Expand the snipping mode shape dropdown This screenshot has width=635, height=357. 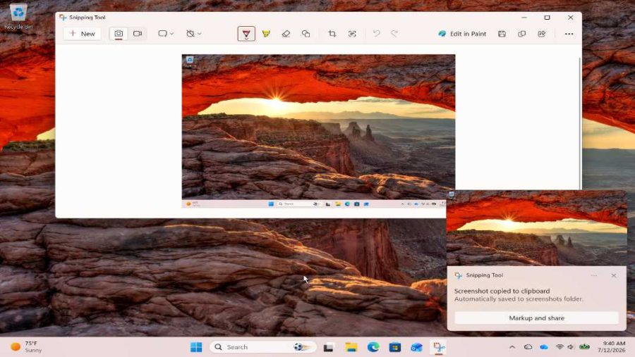click(x=166, y=34)
